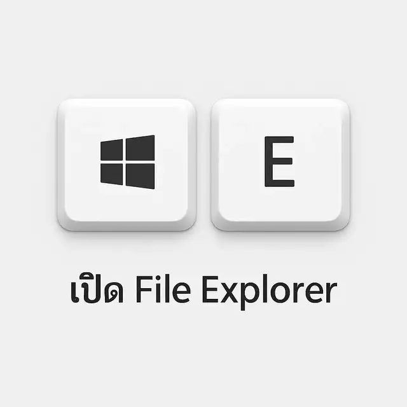
Task: Click the word "Explorer" in the caption
Action: [270, 293]
